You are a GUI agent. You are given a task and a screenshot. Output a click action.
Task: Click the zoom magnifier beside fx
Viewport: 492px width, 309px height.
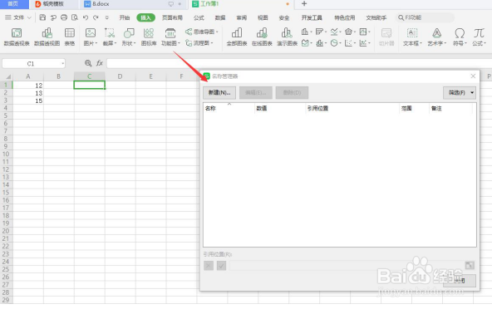88,63
